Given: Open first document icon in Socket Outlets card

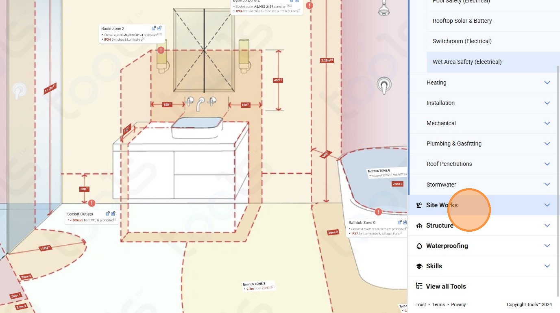Looking at the screenshot, I should (108, 213).
